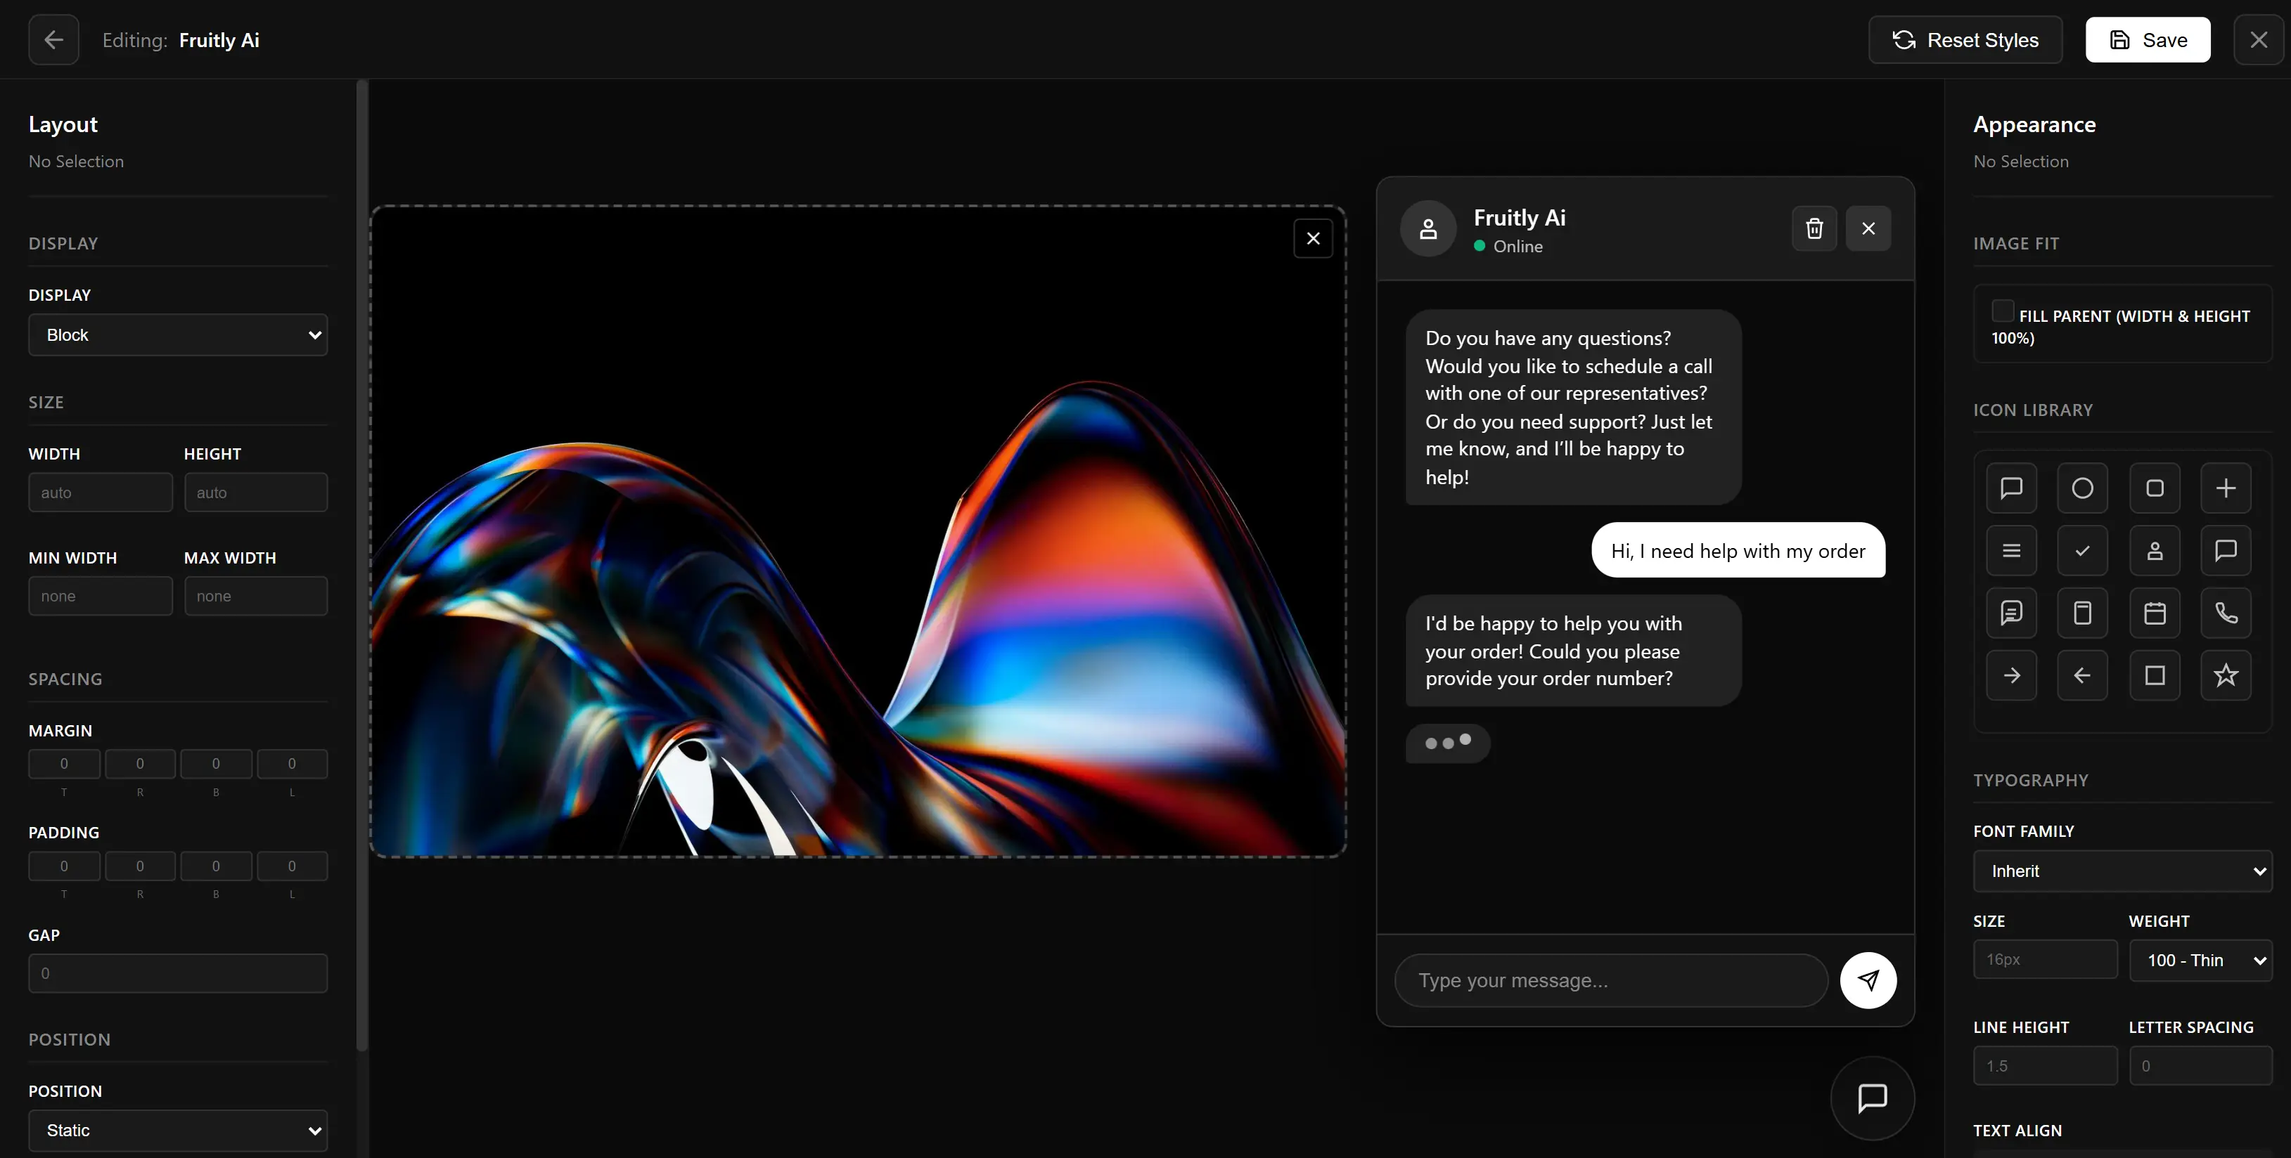The image size is (2291, 1158).
Task: Open the Font Family dropdown set to Inherit
Action: [2123, 871]
